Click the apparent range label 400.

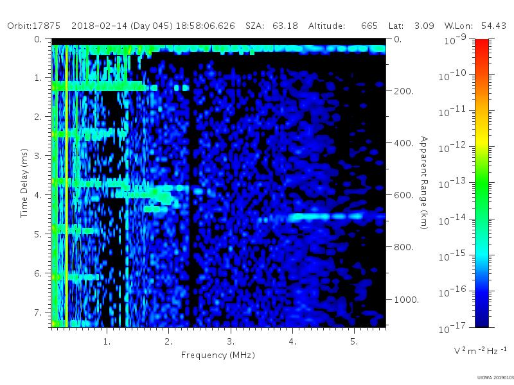pyautogui.click(x=403, y=143)
